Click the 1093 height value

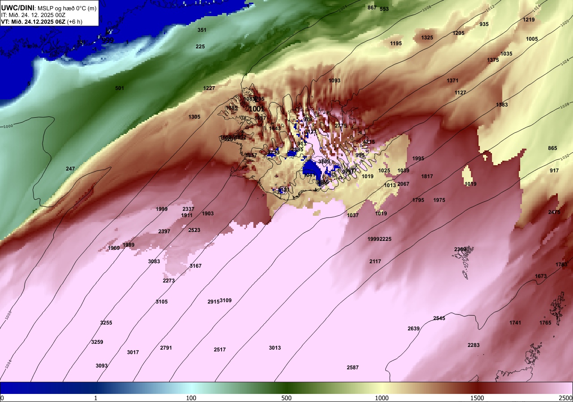pos(334,81)
